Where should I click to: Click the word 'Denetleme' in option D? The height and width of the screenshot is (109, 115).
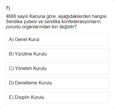[26, 83]
